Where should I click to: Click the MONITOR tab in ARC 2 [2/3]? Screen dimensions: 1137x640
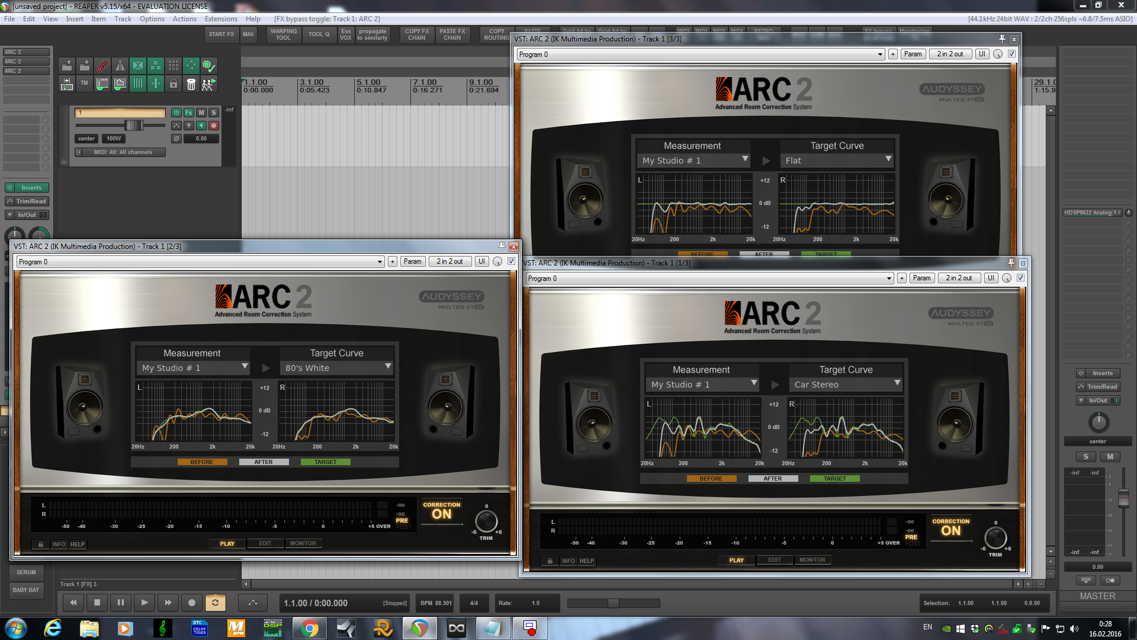303,543
